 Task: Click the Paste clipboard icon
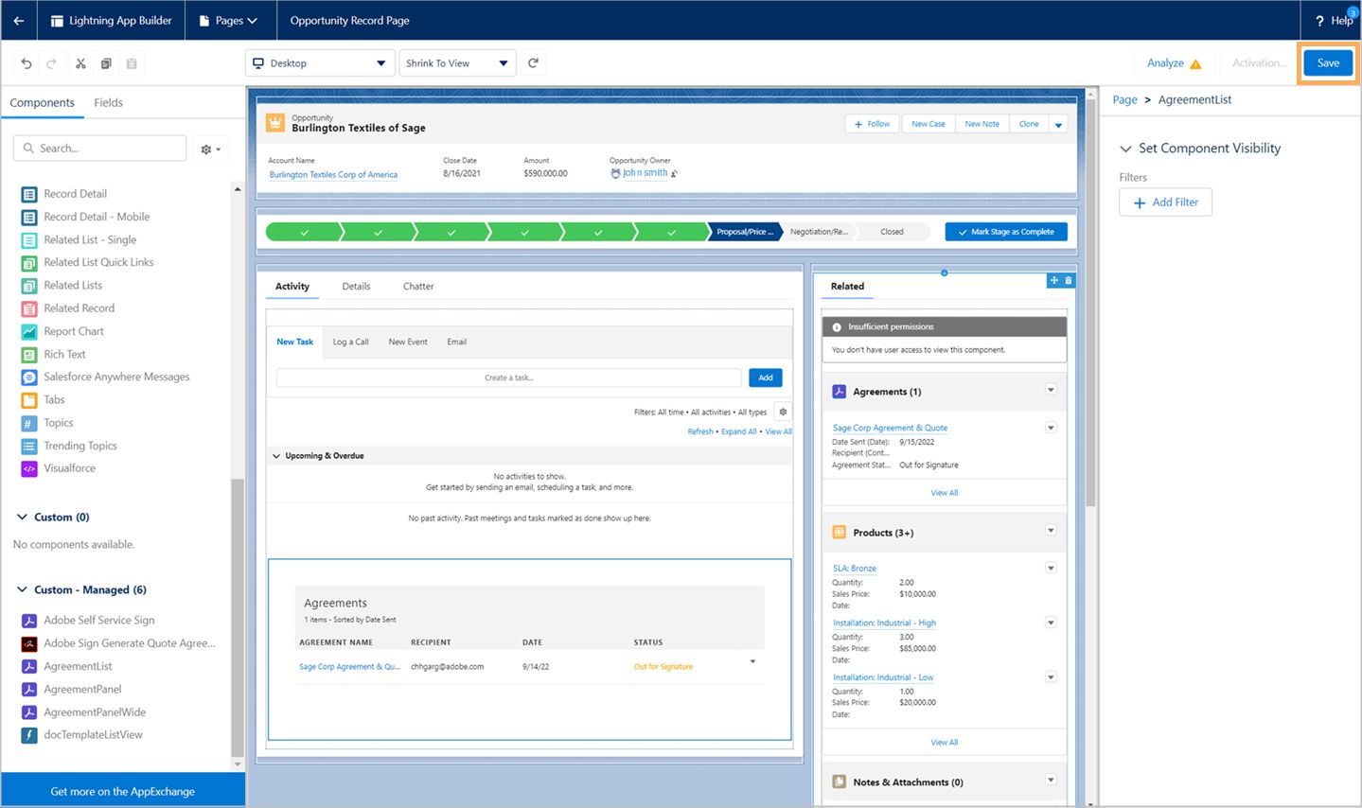point(132,63)
